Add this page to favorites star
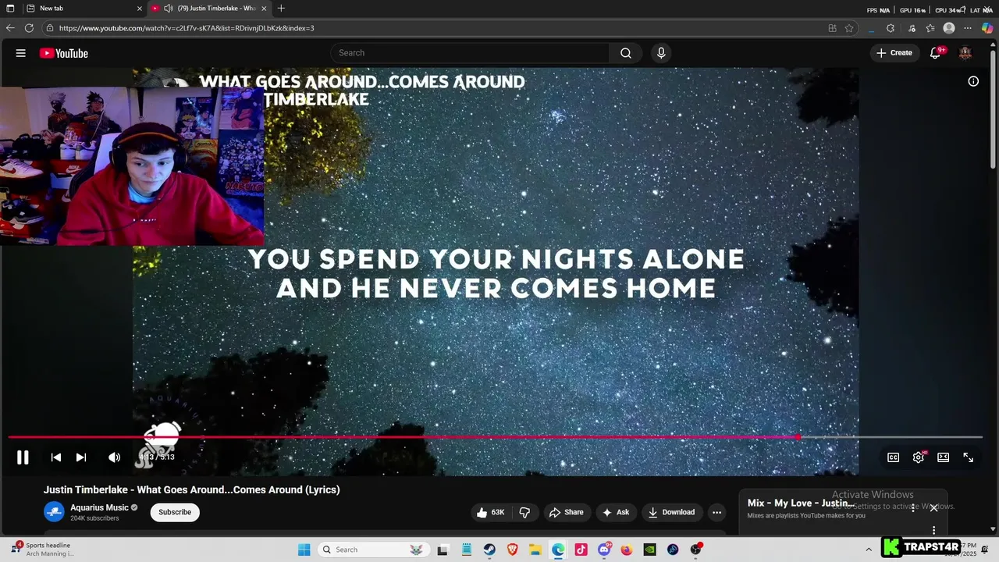999x562 pixels. click(849, 28)
